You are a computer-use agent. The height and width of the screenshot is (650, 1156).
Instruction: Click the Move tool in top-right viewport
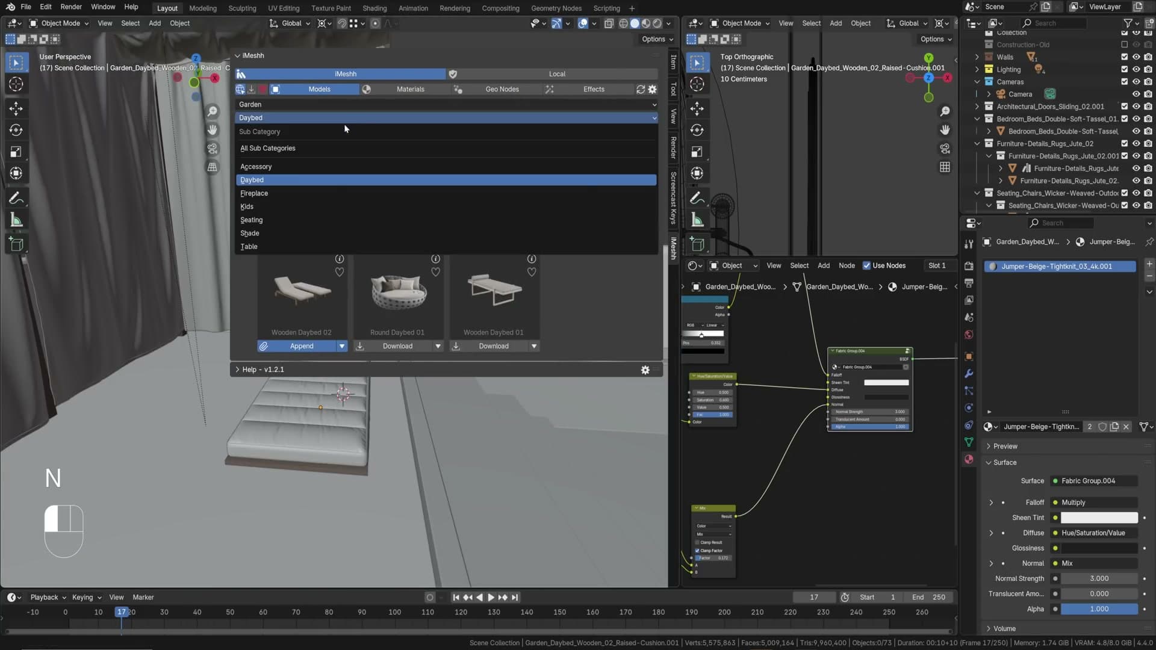pos(697,108)
